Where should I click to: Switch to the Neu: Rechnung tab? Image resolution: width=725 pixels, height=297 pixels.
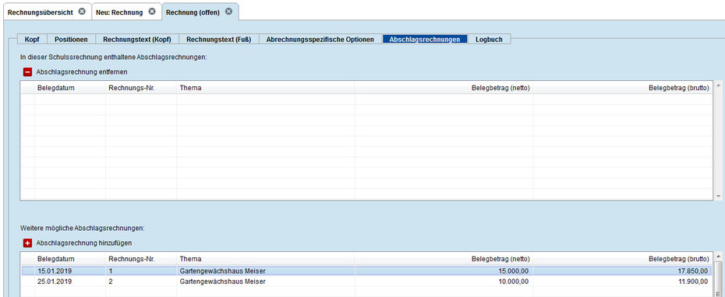coord(119,12)
